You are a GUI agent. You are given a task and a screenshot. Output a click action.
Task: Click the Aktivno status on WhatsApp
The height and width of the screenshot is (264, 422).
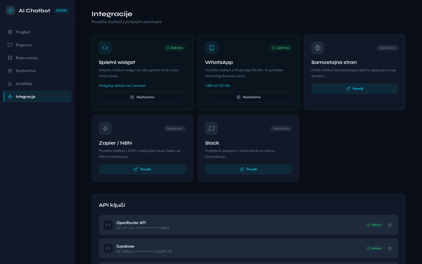tap(281, 48)
